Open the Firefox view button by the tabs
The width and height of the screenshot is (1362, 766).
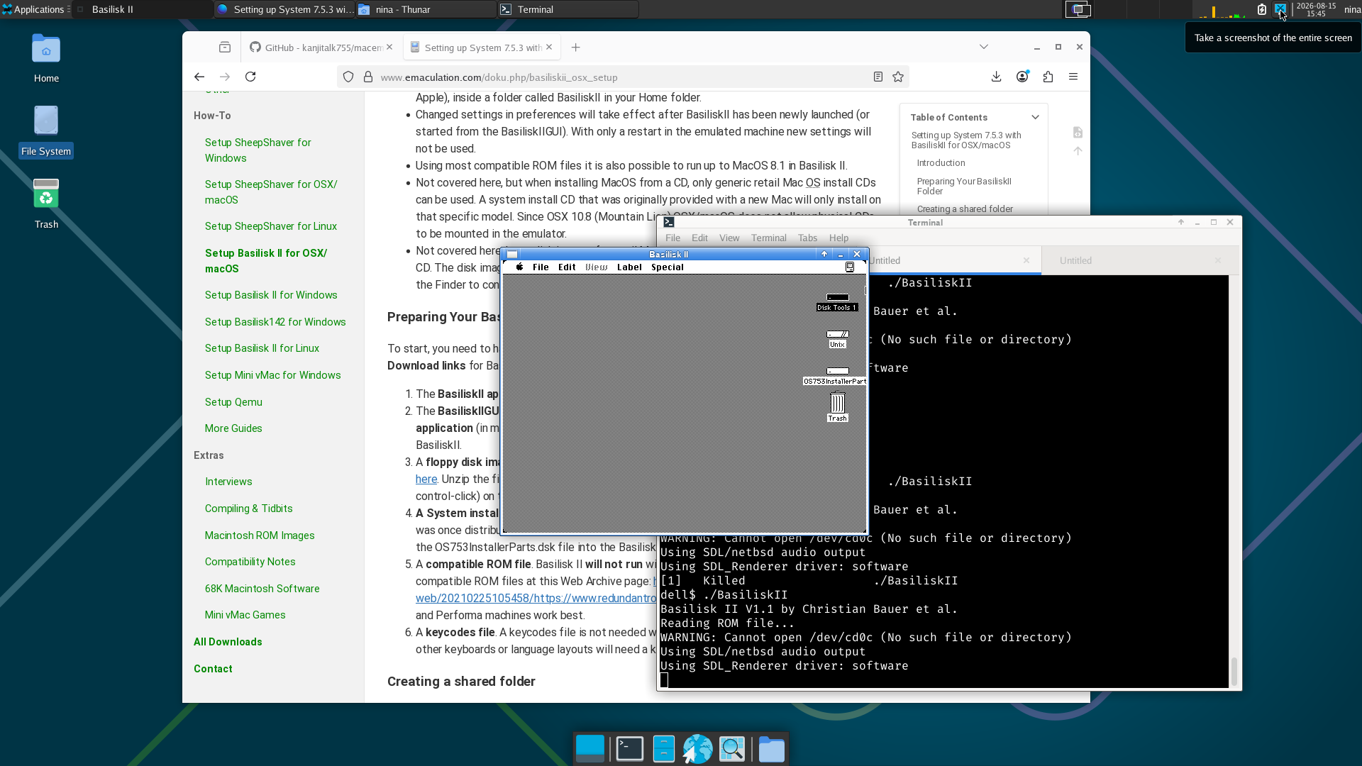point(225,48)
